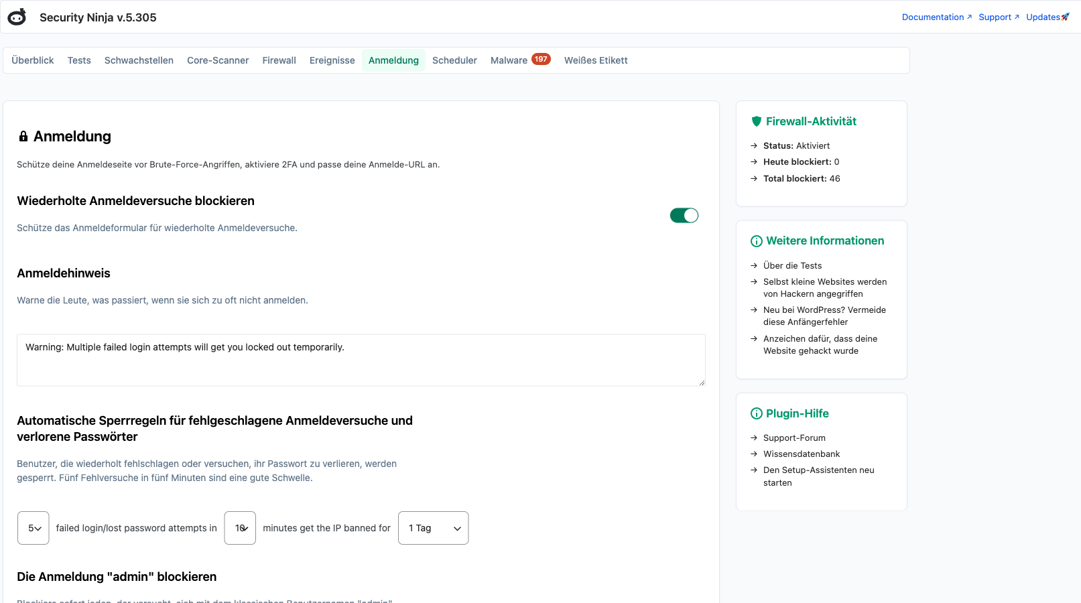Go to the Firewall tab
The width and height of the screenshot is (1081, 603).
tap(279, 60)
